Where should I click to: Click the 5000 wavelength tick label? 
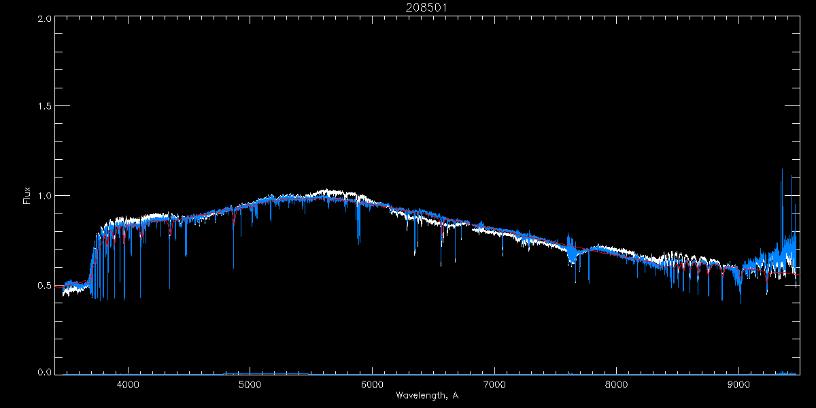tap(250, 384)
